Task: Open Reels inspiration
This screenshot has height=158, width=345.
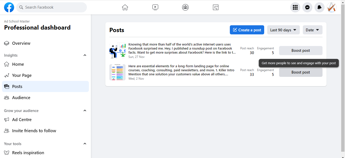Action: pyautogui.click(x=45, y=153)
